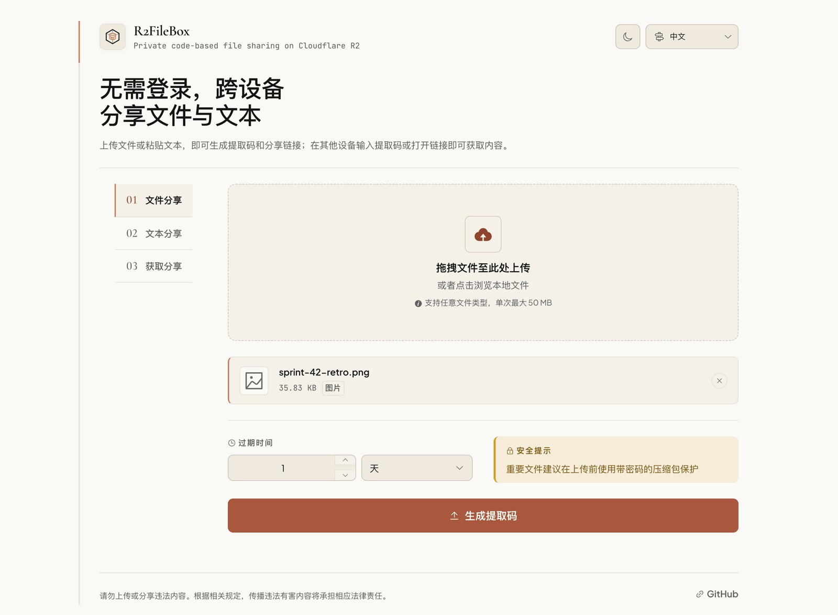Click the info icon beside 支持任意文件类型

click(418, 304)
